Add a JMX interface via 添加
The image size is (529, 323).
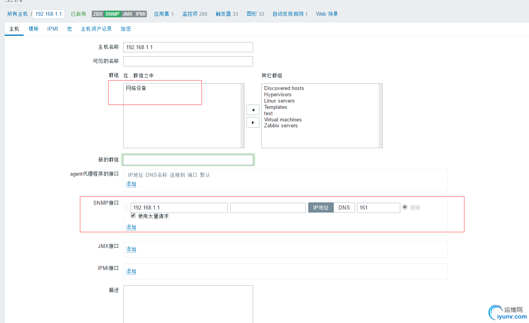coord(131,250)
